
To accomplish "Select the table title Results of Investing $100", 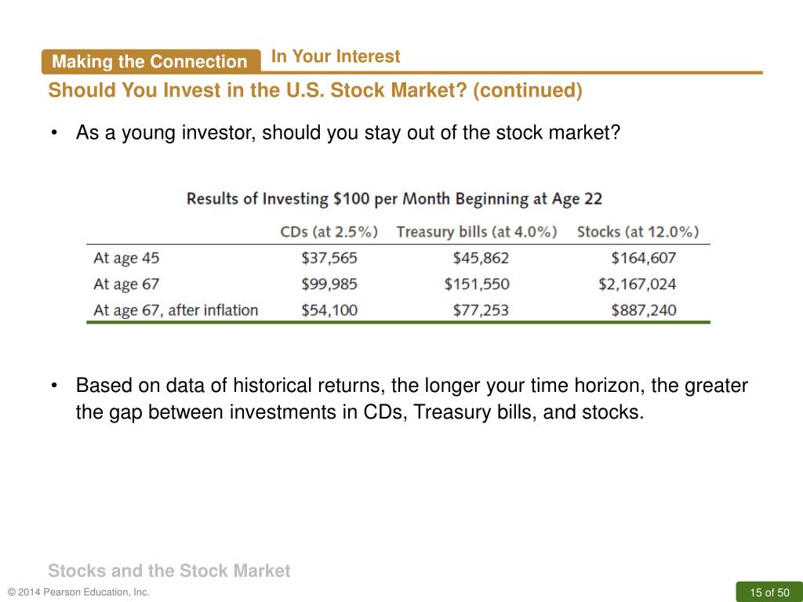I will point(394,198).
